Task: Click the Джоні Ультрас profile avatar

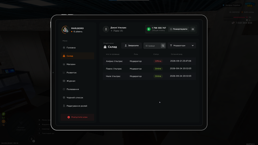Action: pyautogui.click(x=106, y=29)
